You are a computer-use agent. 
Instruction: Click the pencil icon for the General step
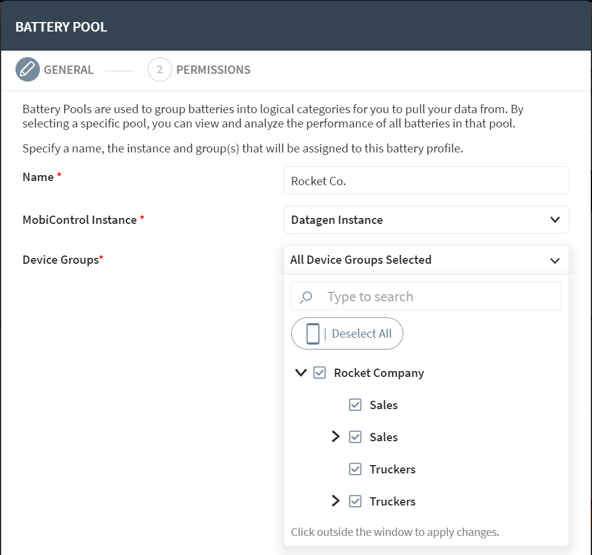pos(27,70)
